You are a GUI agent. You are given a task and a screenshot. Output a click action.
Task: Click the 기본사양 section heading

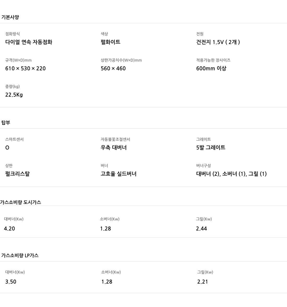[10, 17]
